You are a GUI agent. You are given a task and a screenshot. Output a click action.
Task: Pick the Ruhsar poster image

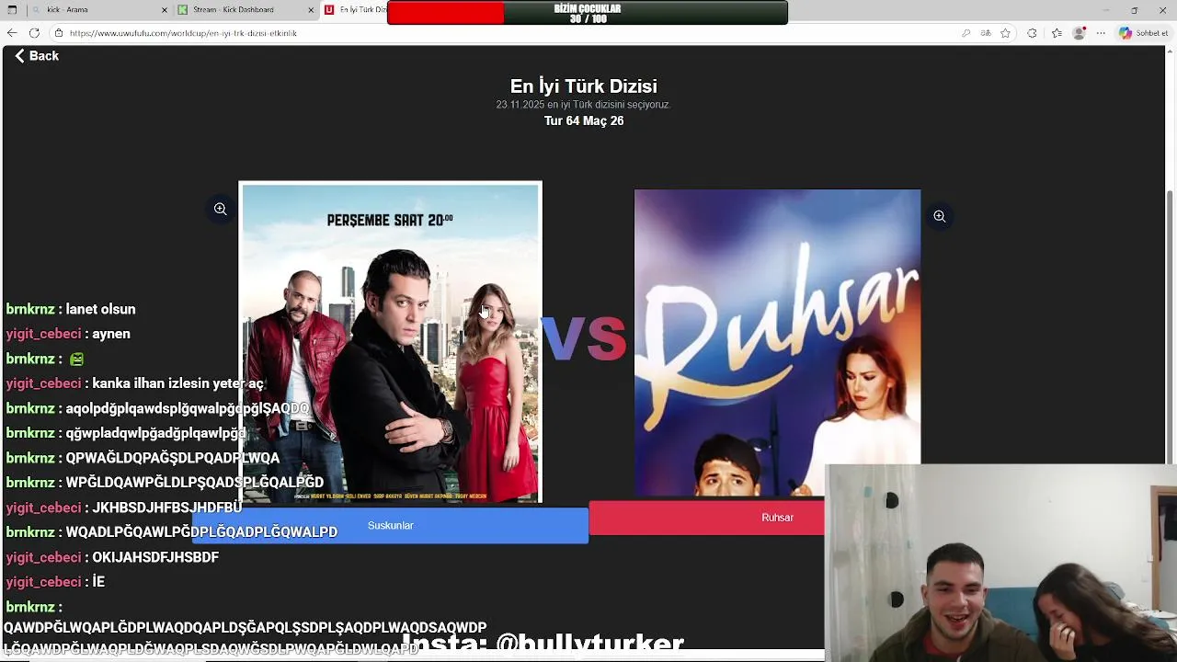coord(777,342)
